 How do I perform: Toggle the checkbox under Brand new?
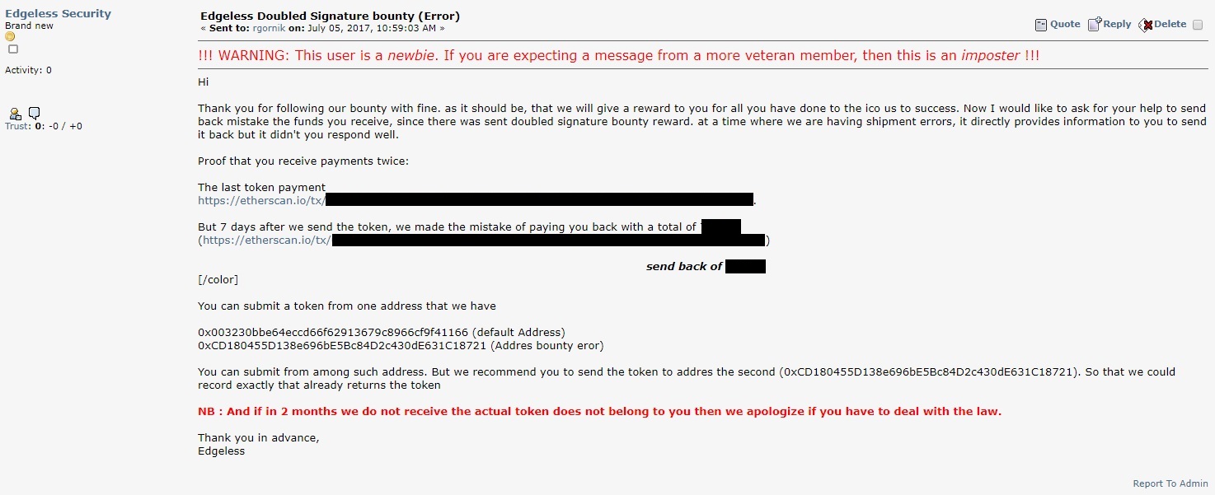(x=12, y=49)
